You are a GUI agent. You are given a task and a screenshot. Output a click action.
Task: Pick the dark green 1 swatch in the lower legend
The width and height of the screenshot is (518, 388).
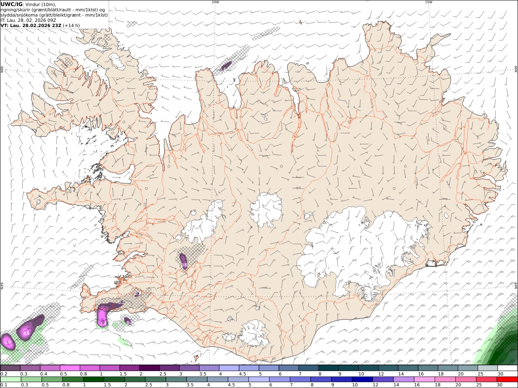93,380
